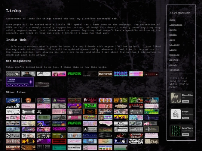Go to the About page
Image resolution: width=202 pixels, height=151 pixels.
[173, 65]
